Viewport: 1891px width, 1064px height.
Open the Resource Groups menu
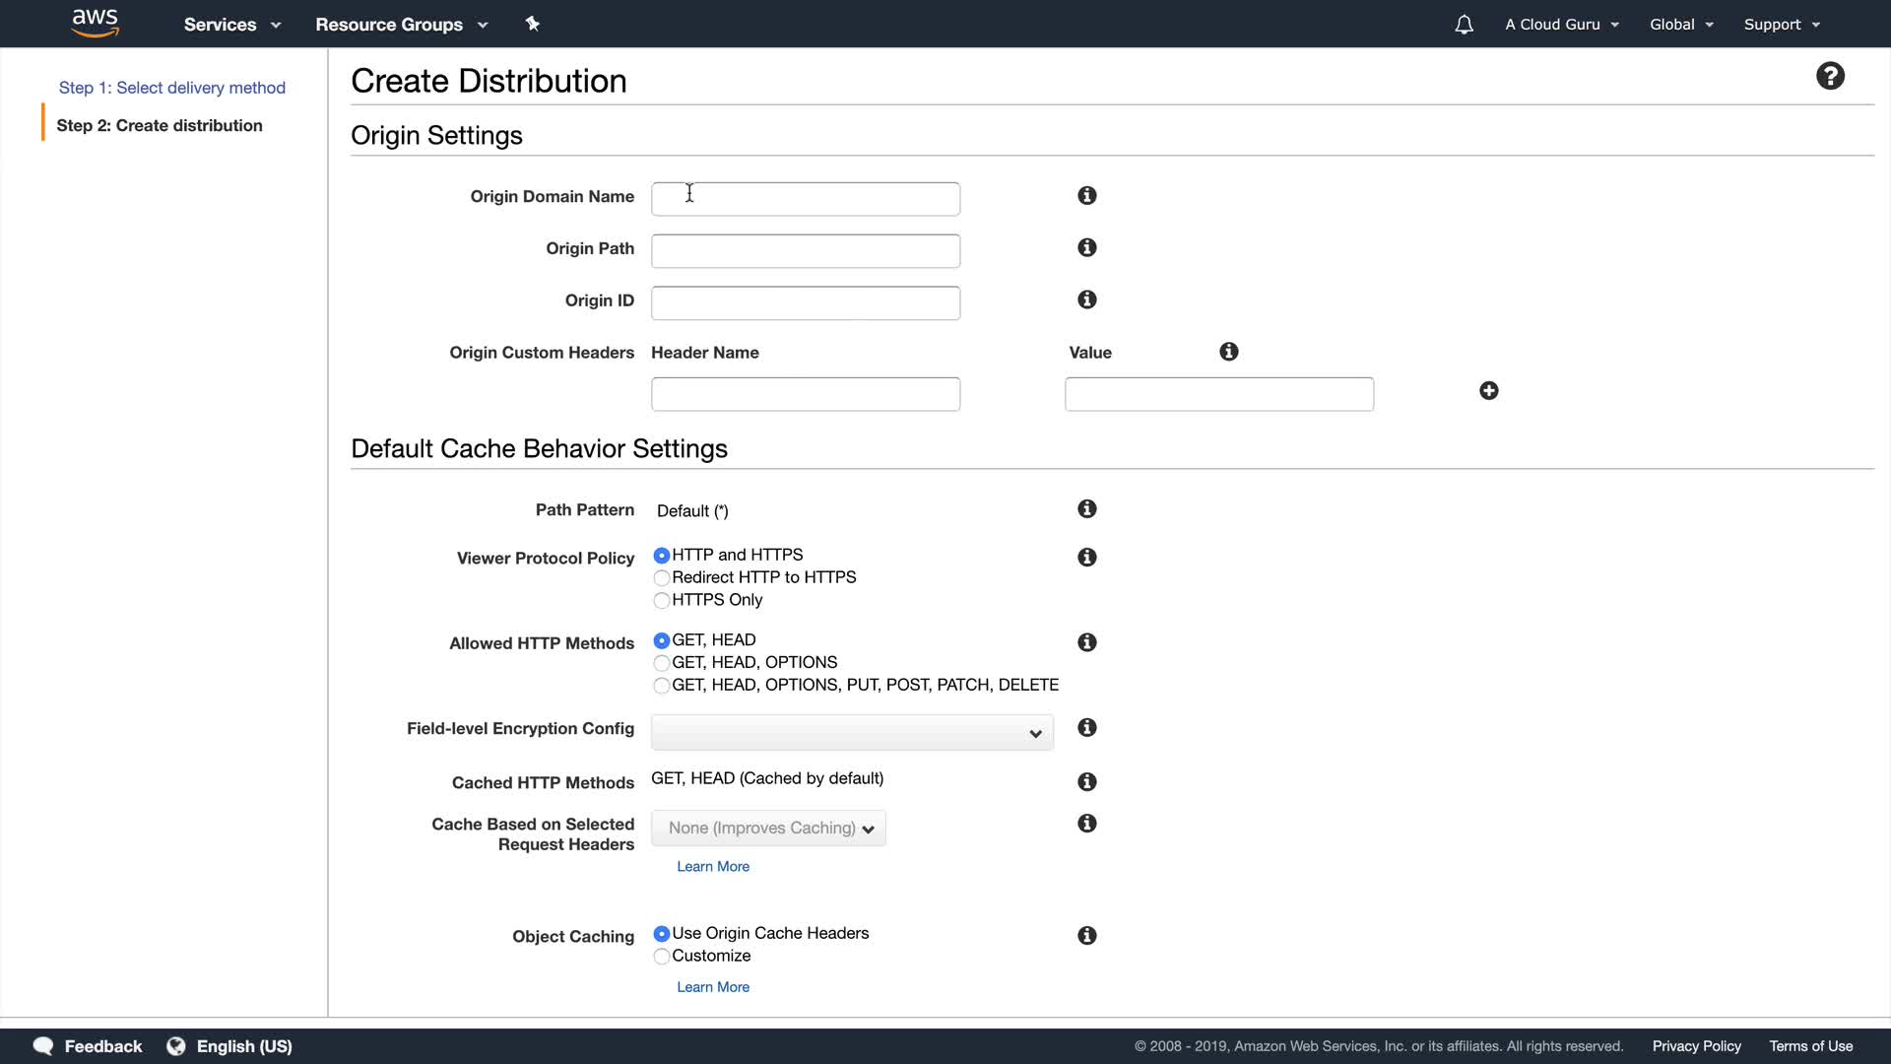pyautogui.click(x=401, y=25)
